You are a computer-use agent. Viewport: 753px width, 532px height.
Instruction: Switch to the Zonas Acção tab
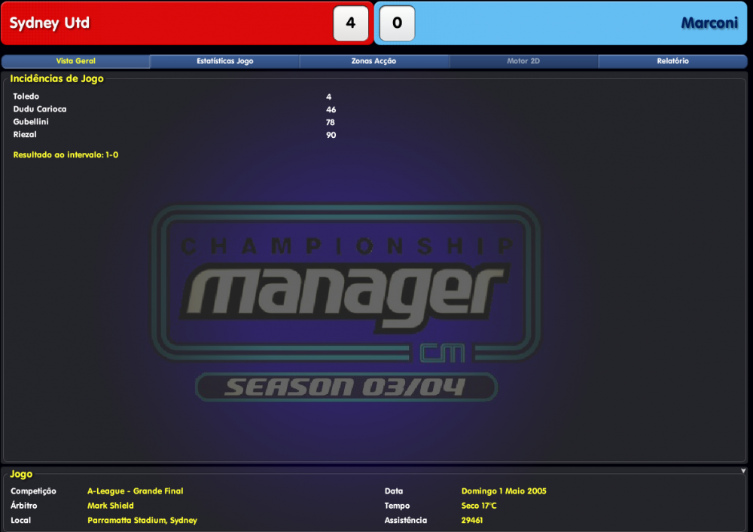[373, 61]
